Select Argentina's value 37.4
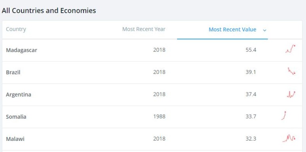 251,94
